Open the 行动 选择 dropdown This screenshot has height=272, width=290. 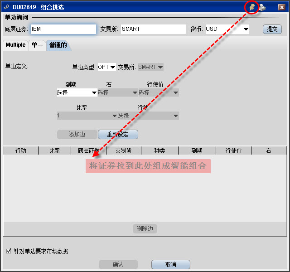tap(148, 116)
